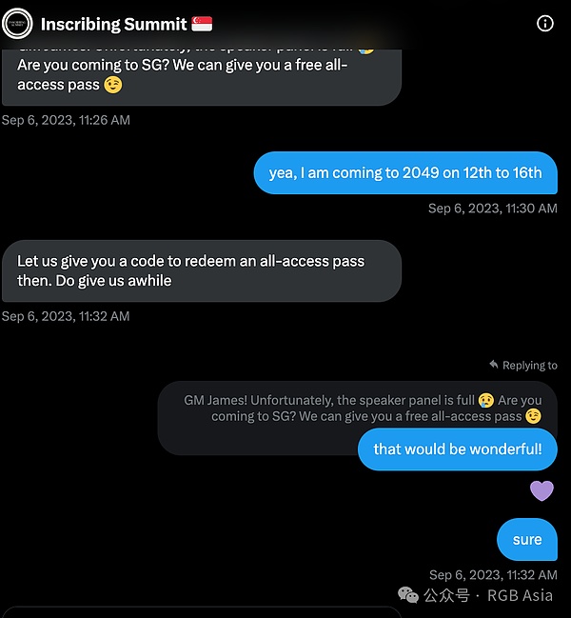Click the "that would be wonderful!" bubble
Screen dimensions: 571x618
pos(457,449)
